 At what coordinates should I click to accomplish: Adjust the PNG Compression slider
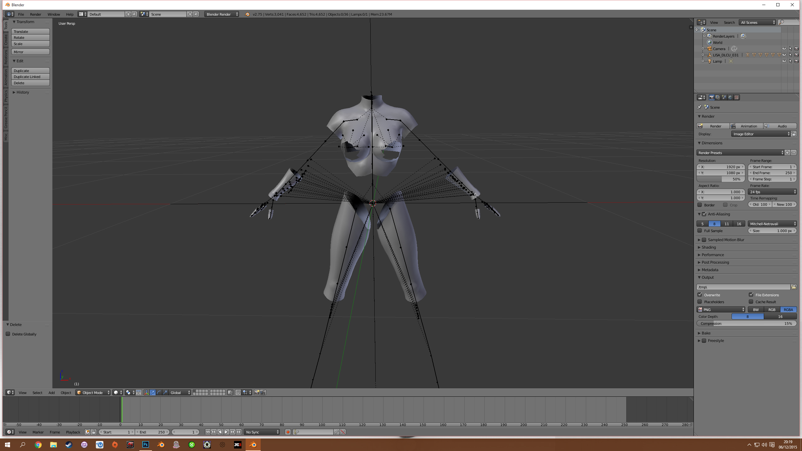[x=746, y=324]
